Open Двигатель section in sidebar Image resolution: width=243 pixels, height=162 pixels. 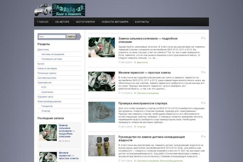coord(43,49)
